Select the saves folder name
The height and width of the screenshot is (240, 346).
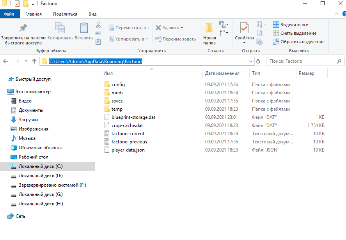point(117,101)
